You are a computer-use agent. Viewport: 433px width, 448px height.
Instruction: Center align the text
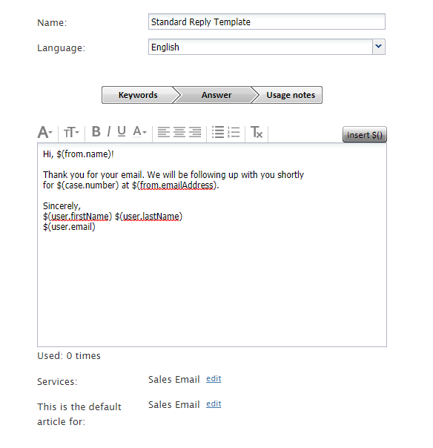(x=179, y=132)
